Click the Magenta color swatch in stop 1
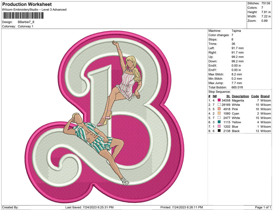This screenshot has height=210, width=273. 219,101
